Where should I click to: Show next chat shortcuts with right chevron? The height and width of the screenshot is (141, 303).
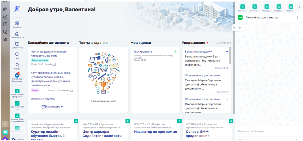click(x=299, y=7)
